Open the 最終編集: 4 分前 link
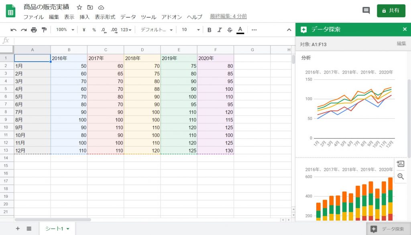The height and width of the screenshot is (235, 411). coord(228,16)
